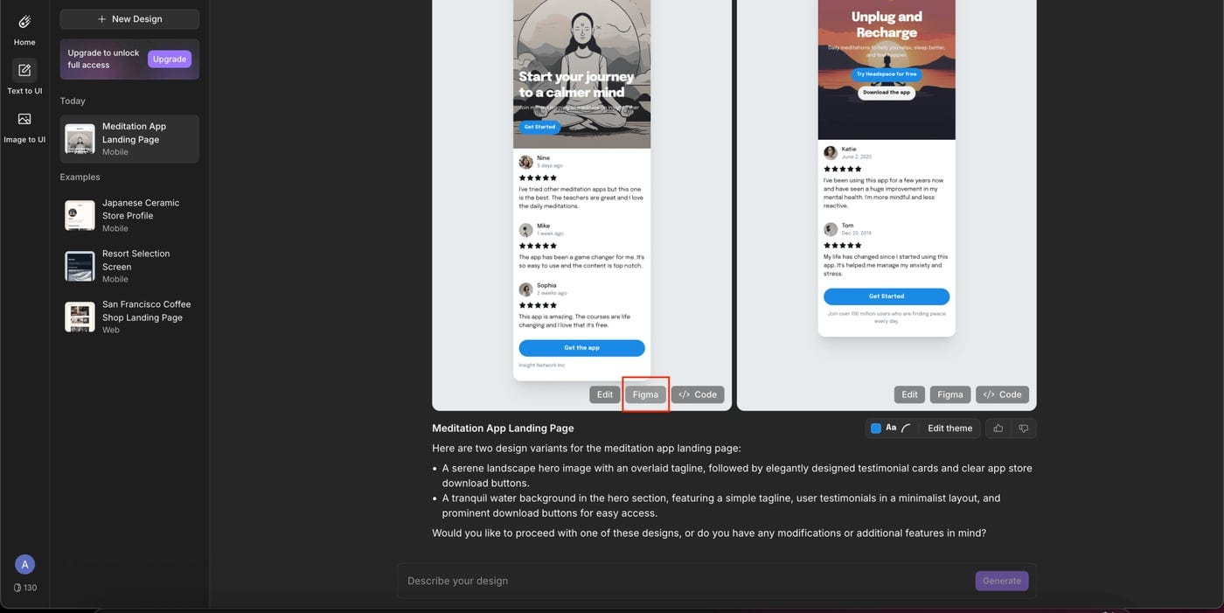
Task: Click the New Design button
Action: click(x=129, y=19)
